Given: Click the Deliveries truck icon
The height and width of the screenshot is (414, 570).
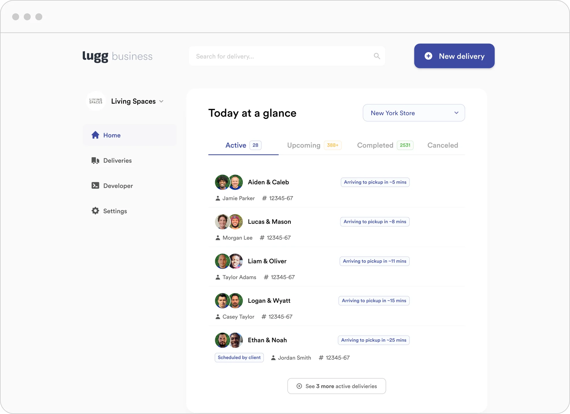Looking at the screenshot, I should [95, 160].
